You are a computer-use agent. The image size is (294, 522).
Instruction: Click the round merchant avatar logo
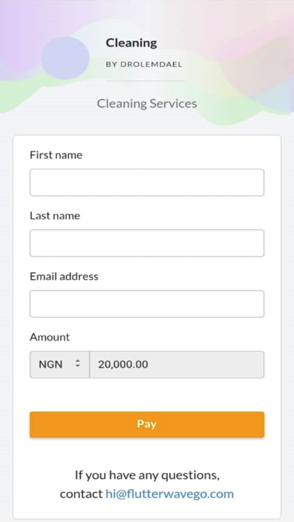click(x=65, y=58)
